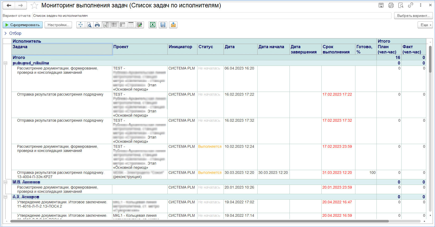Toggle the table edit mode pencil icon

coord(139,25)
